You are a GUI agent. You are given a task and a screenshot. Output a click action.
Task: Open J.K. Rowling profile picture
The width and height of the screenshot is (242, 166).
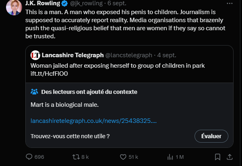tap(14, 7)
